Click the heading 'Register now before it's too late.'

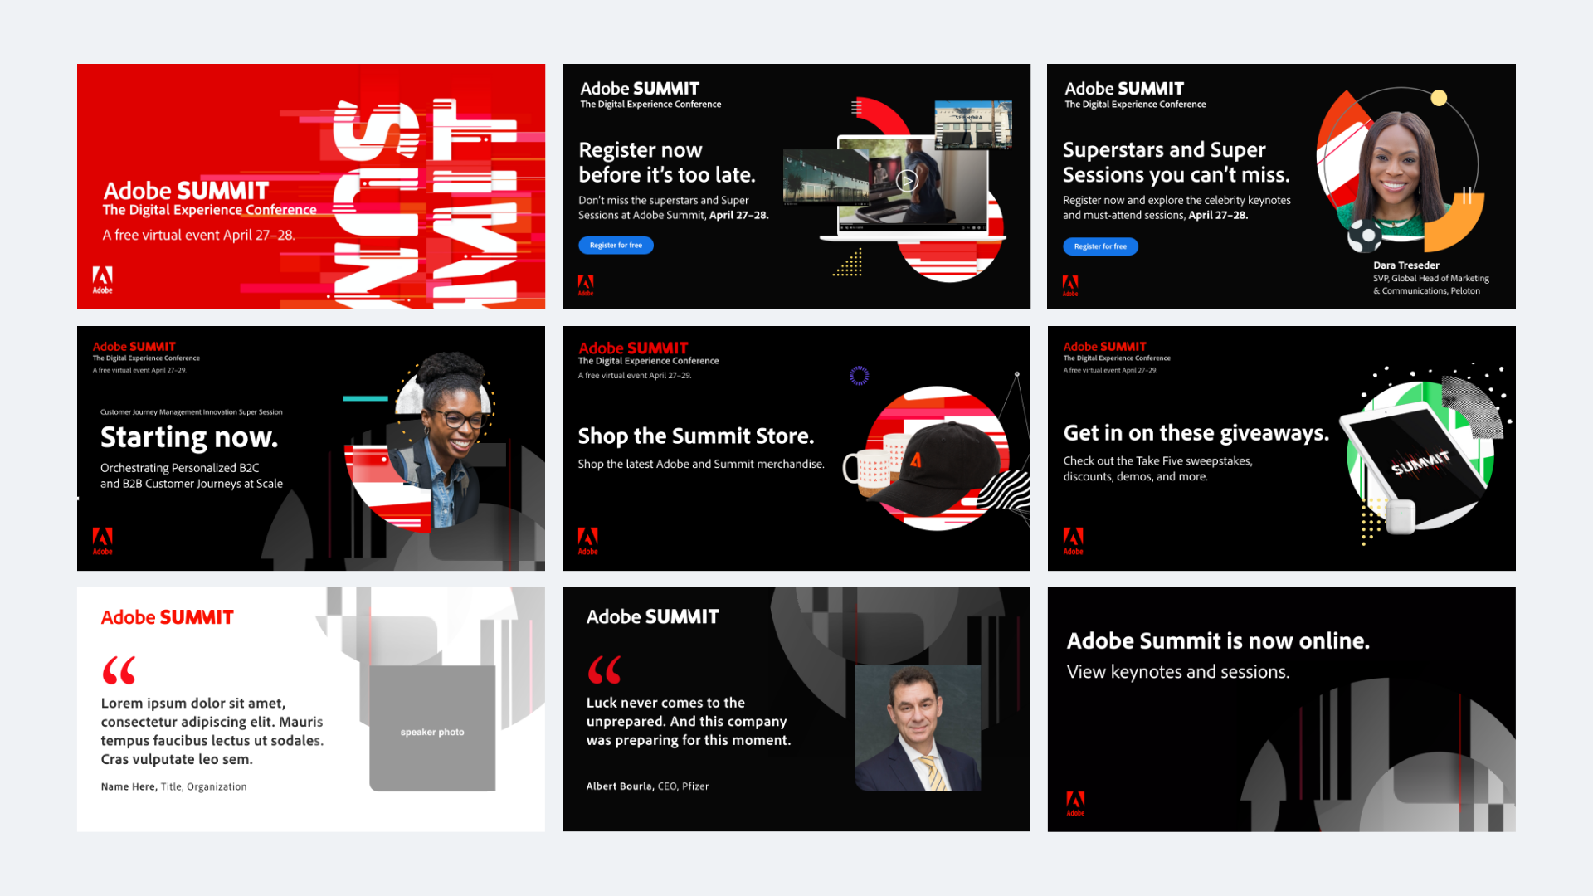pyautogui.click(x=667, y=163)
